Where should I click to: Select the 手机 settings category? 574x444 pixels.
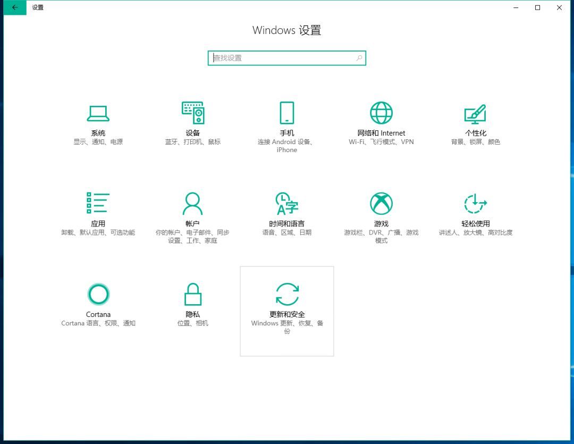[x=286, y=120]
